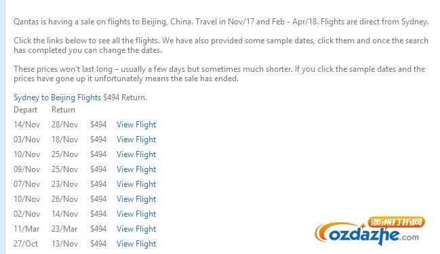The image size is (440, 254).
Task: View Flight for 07/Nov departure
Action: [x=136, y=184]
